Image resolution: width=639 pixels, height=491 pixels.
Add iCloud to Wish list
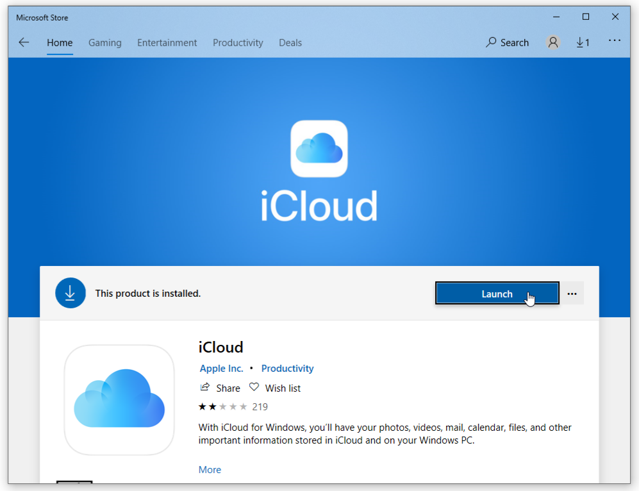point(275,388)
